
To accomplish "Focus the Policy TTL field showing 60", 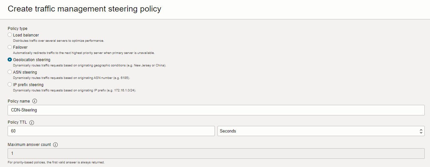I will [111, 131].
